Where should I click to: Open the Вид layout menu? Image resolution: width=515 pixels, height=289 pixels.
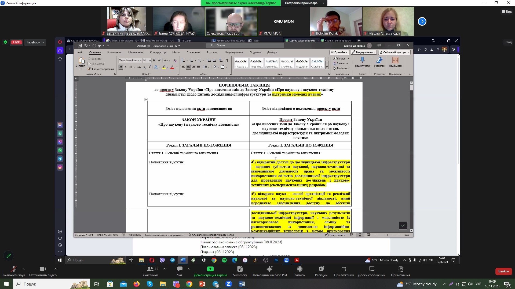pyautogui.click(x=506, y=12)
